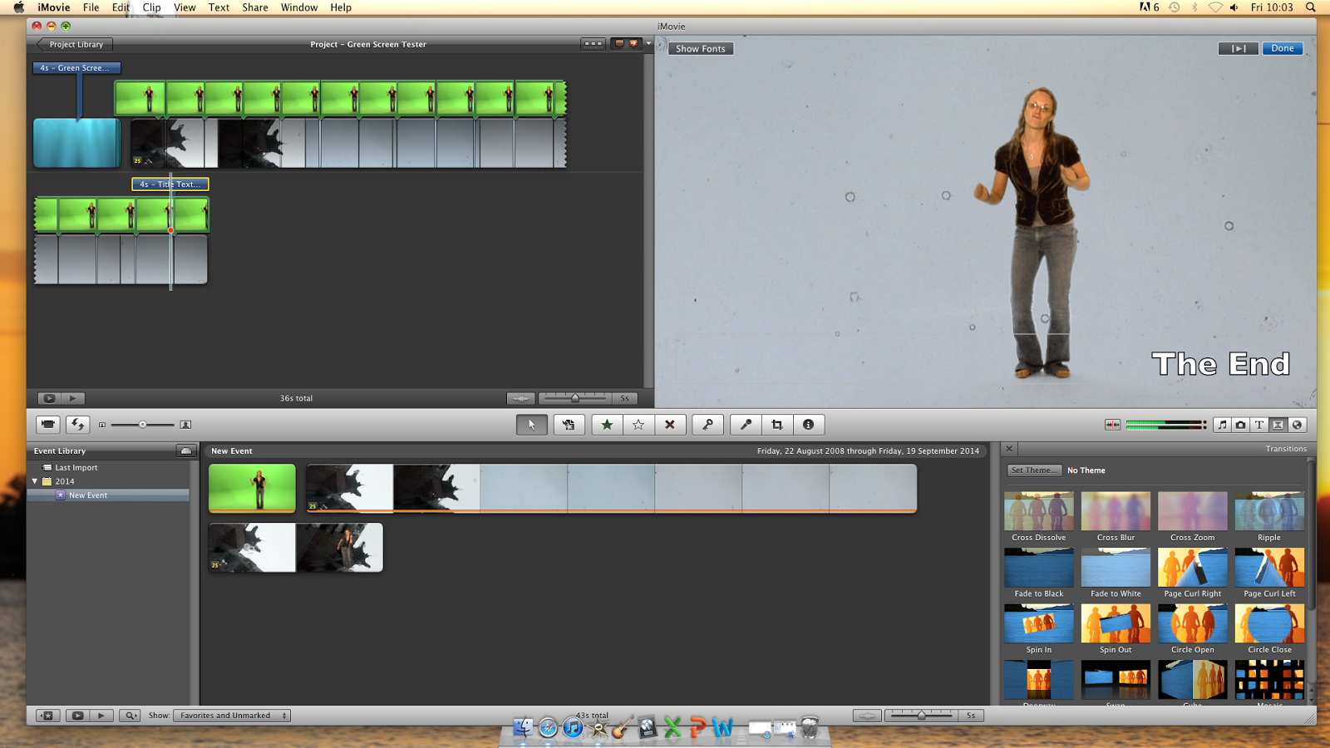Click Done in the viewer
1330x748 pixels.
coord(1283,48)
